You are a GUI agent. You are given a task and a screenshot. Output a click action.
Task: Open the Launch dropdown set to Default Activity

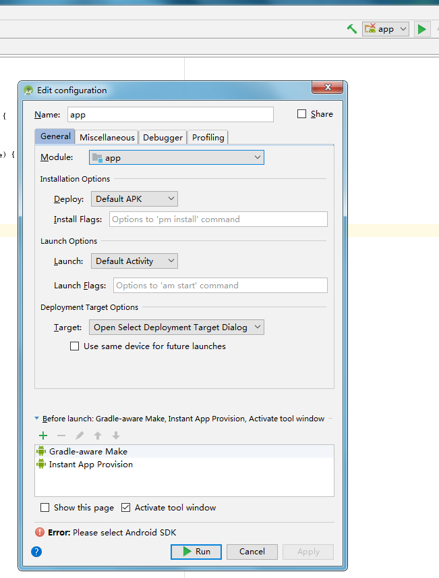click(x=134, y=261)
